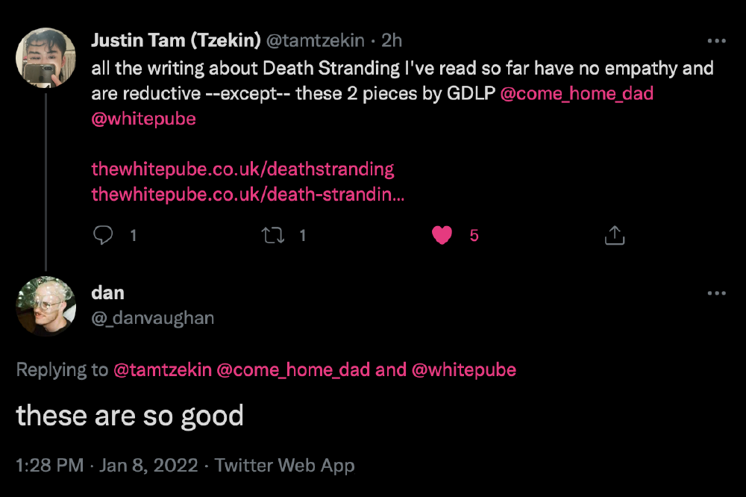746x497 pixels.
Task: View dan's profile avatar
Action: tap(46, 306)
